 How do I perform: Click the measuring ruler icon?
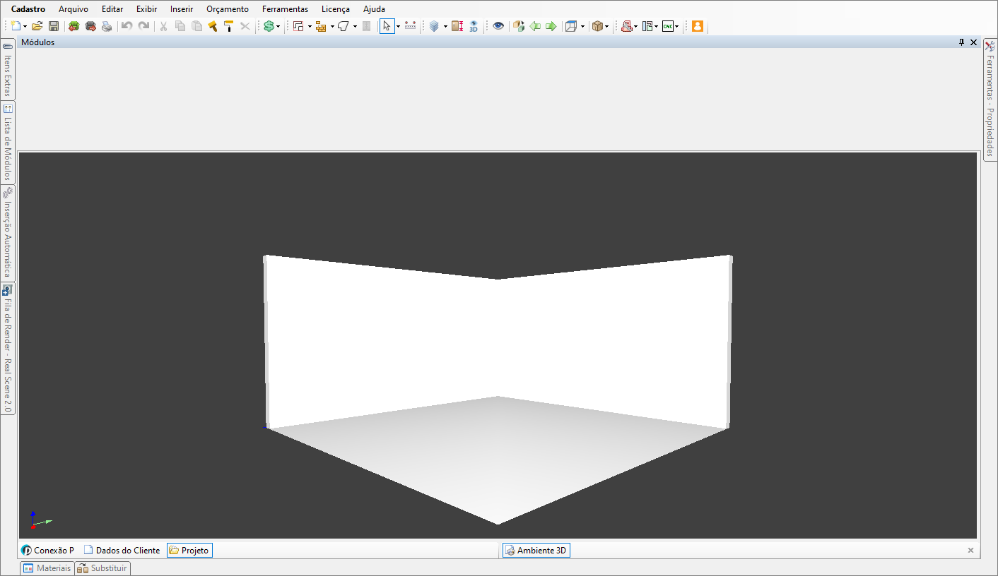point(411,26)
